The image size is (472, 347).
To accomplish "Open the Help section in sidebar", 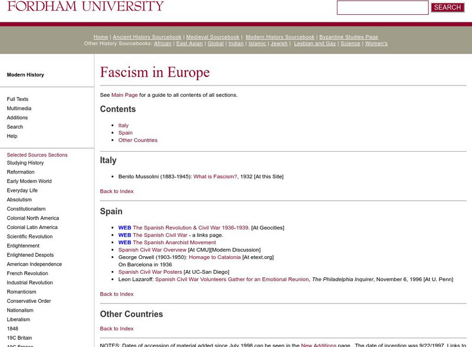I will [x=11, y=136].
